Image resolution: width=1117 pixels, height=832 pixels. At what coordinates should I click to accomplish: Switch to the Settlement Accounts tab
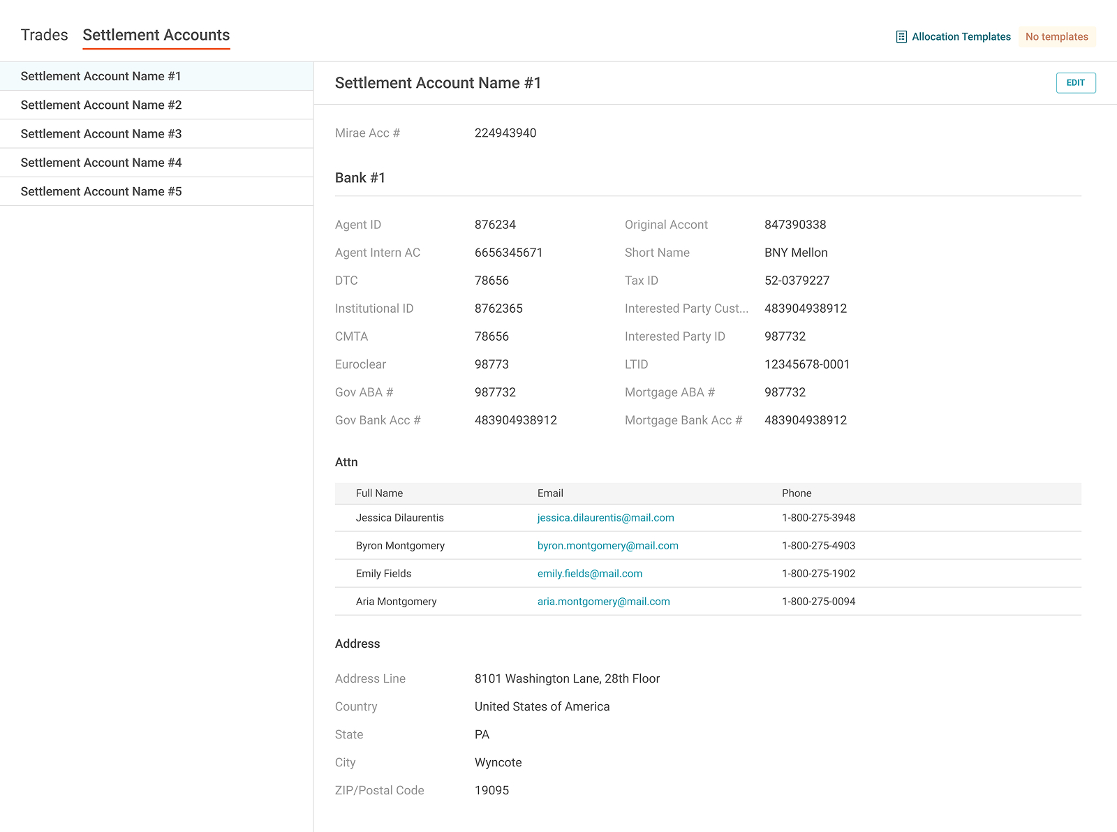point(156,35)
